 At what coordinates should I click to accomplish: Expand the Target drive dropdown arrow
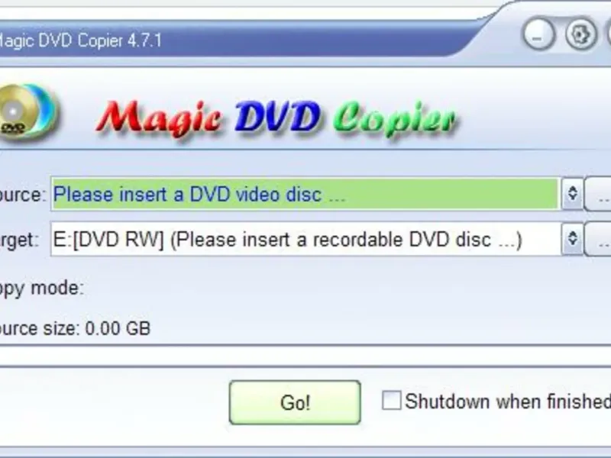point(572,239)
